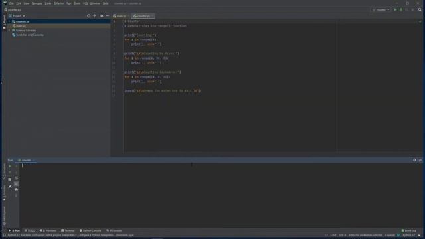The image size is (425, 239).
Task: Switch to the main.py editor tab
Action: [120, 16]
